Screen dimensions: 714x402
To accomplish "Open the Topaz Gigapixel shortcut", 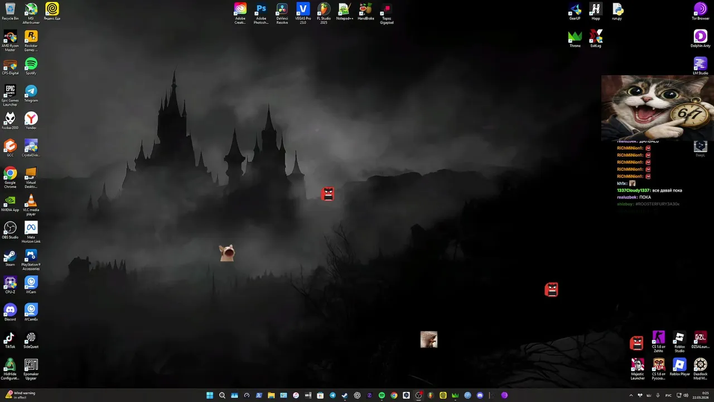I will [387, 13].
